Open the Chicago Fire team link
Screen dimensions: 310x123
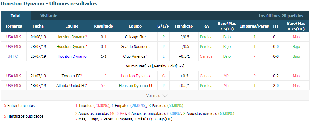[135, 37]
